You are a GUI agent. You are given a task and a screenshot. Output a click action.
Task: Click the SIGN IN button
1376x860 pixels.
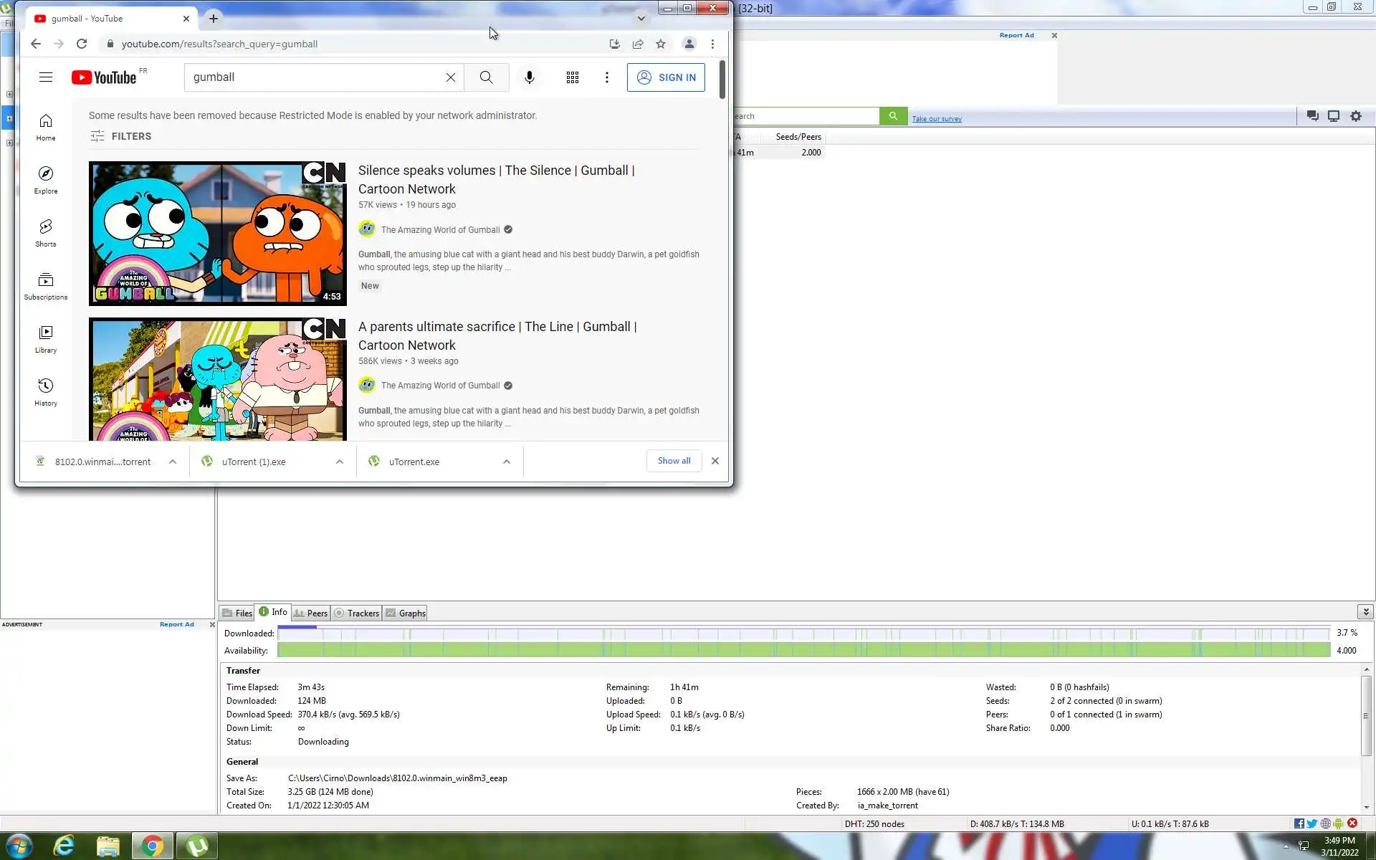(x=666, y=77)
